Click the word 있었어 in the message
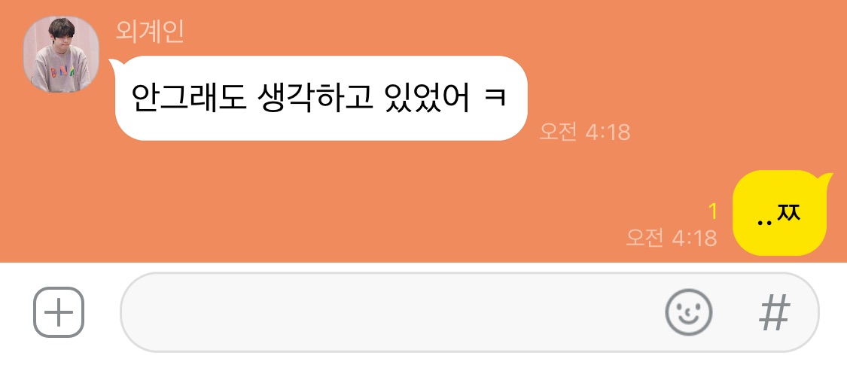Screen dimensions: 847x377 [x=428, y=99]
